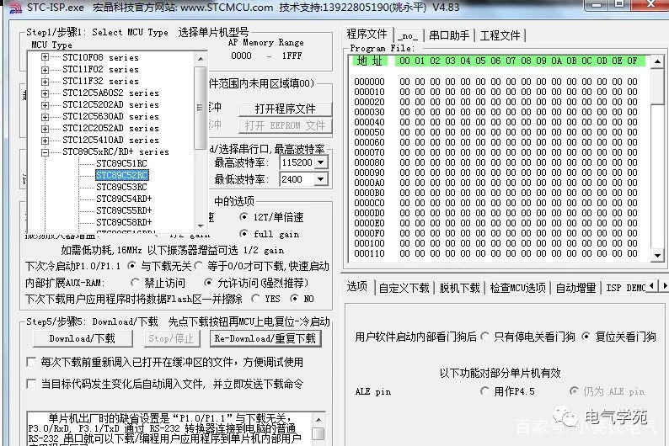Click 打开 EEPROM 文件 button
The image size is (669, 446).
tap(285, 125)
